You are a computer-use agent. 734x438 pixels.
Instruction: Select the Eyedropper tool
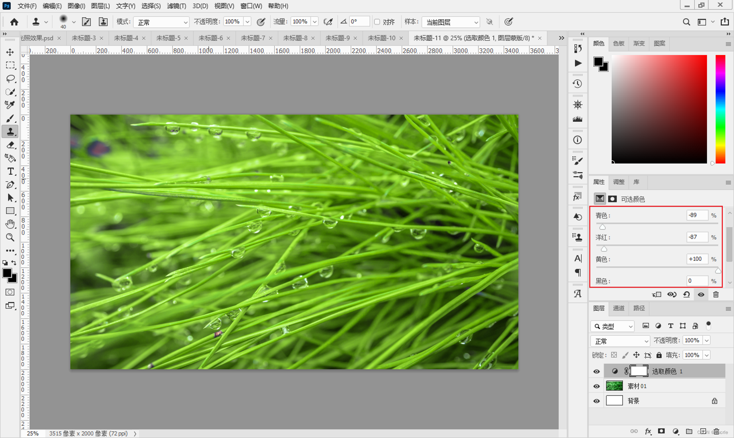pyautogui.click(x=10, y=105)
